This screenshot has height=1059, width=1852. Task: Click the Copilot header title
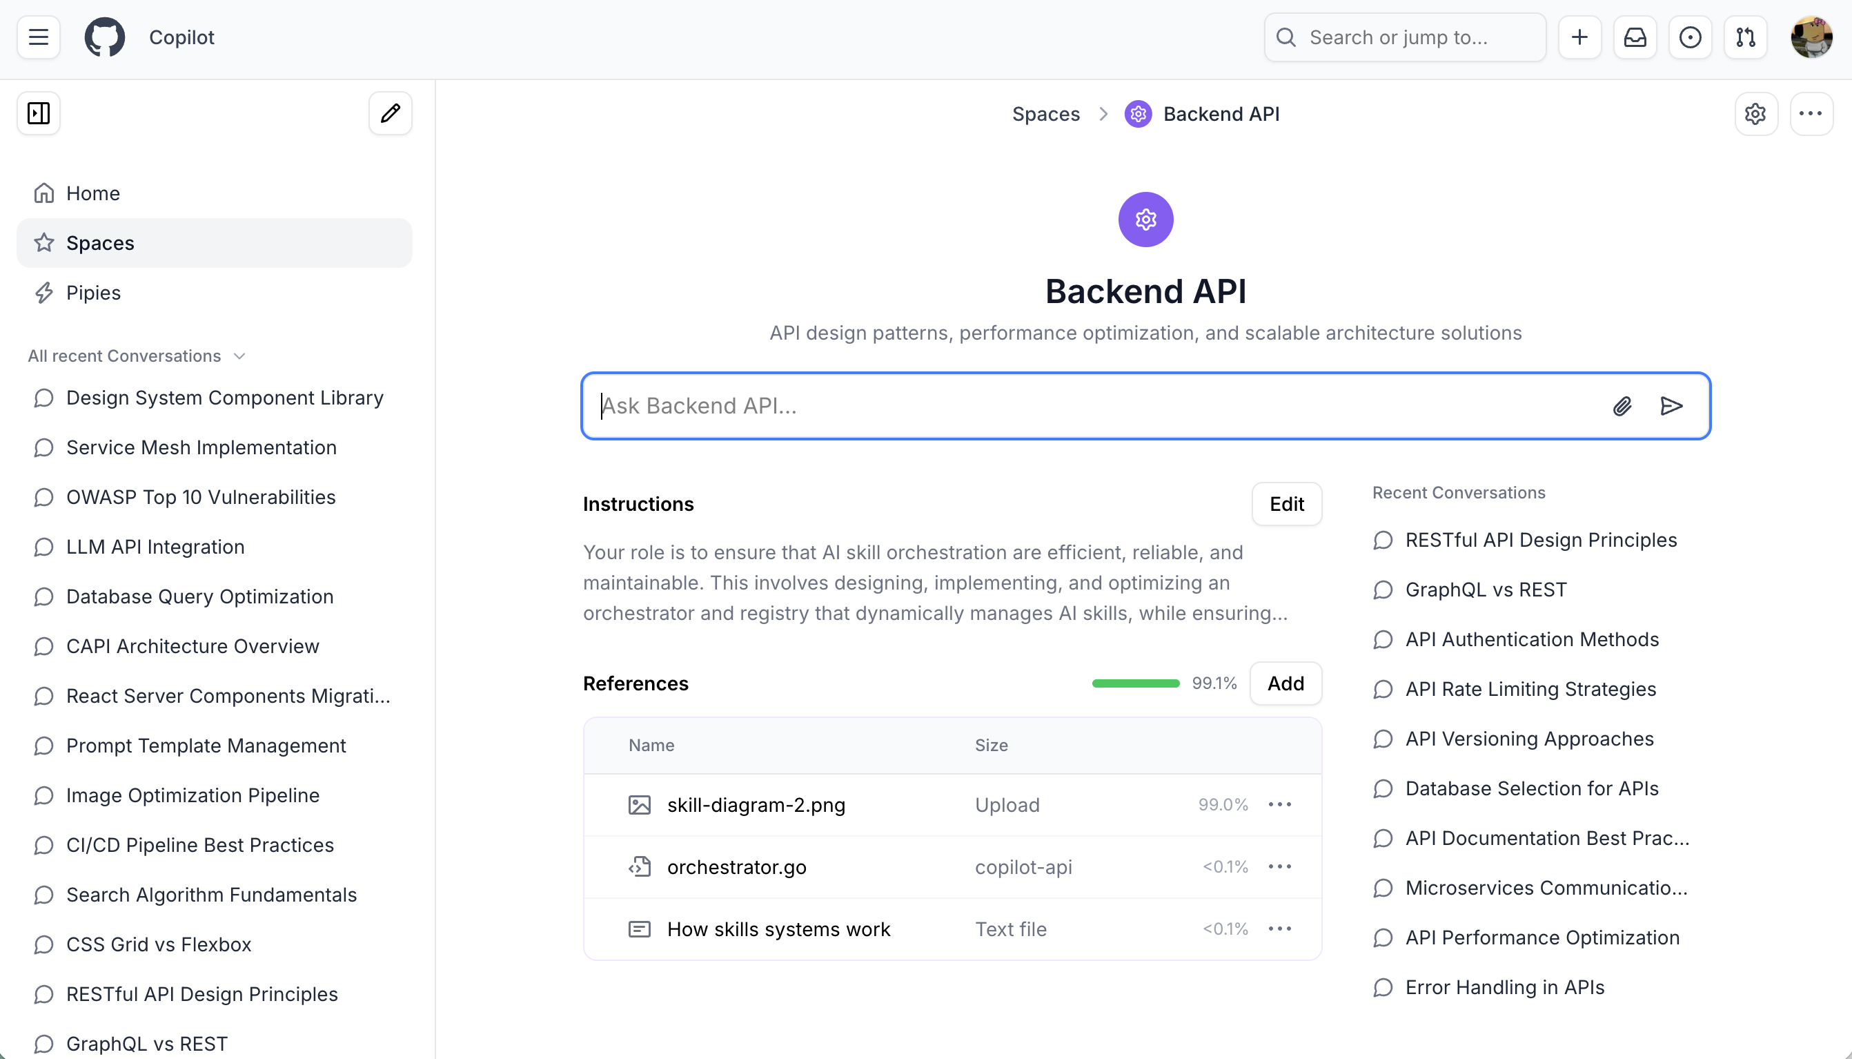181,37
